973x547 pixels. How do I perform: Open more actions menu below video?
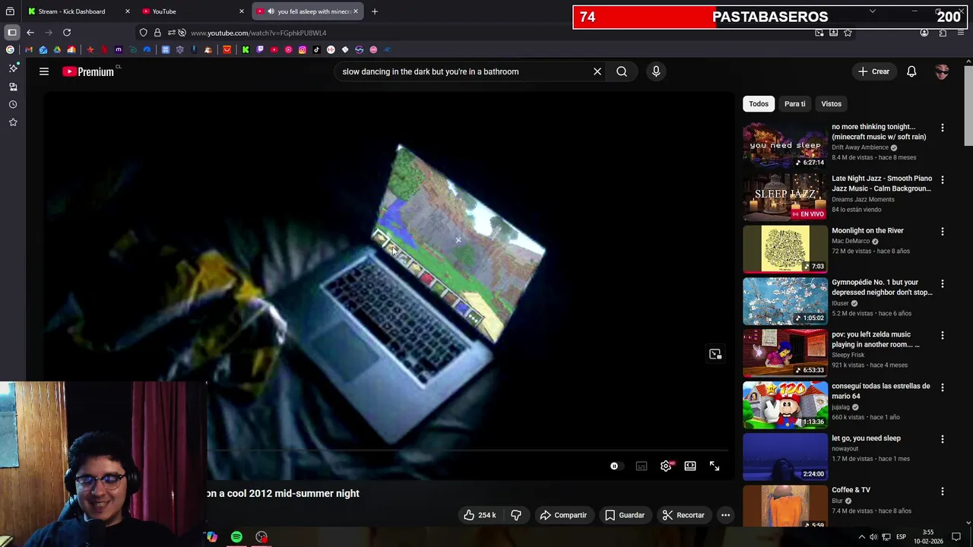[x=725, y=515]
